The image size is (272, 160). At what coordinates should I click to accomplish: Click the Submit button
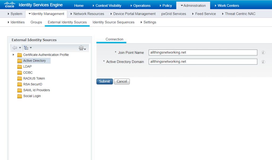pyautogui.click(x=105, y=81)
